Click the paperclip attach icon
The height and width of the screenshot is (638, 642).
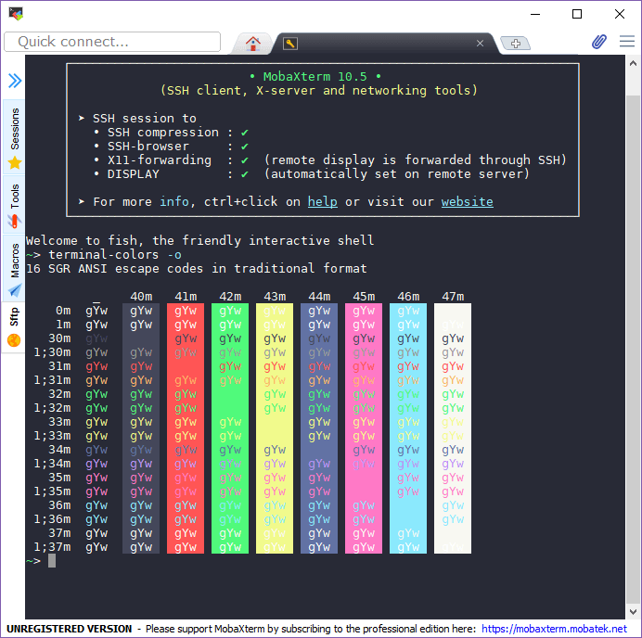point(599,42)
